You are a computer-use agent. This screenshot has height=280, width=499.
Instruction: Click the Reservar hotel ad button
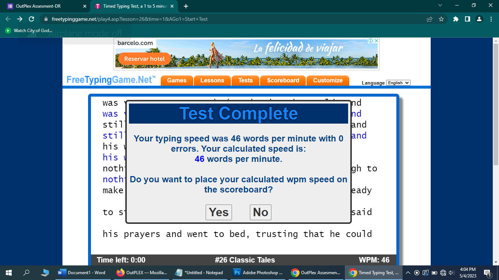144,59
